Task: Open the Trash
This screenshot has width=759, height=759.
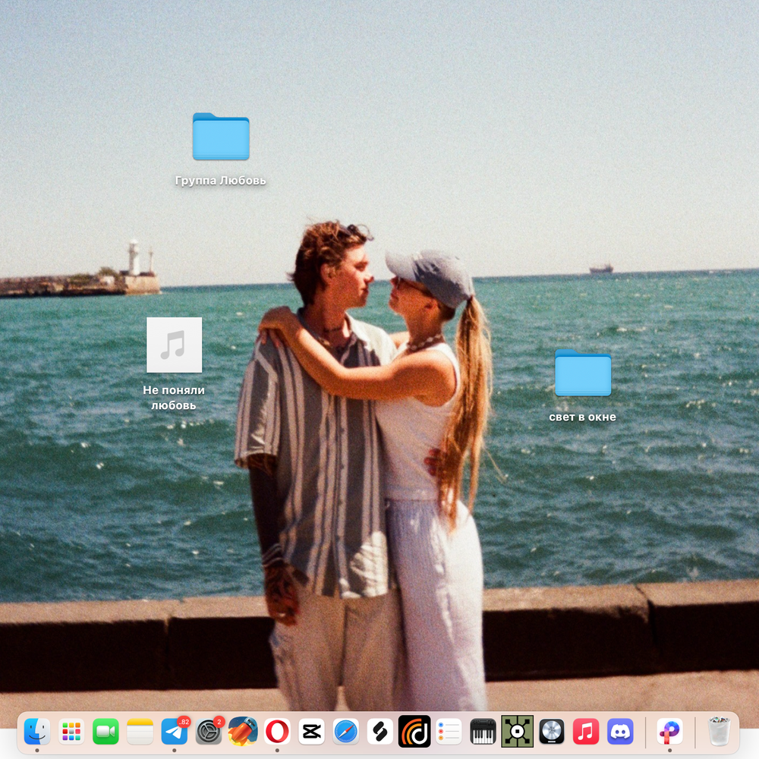Action: [x=718, y=732]
